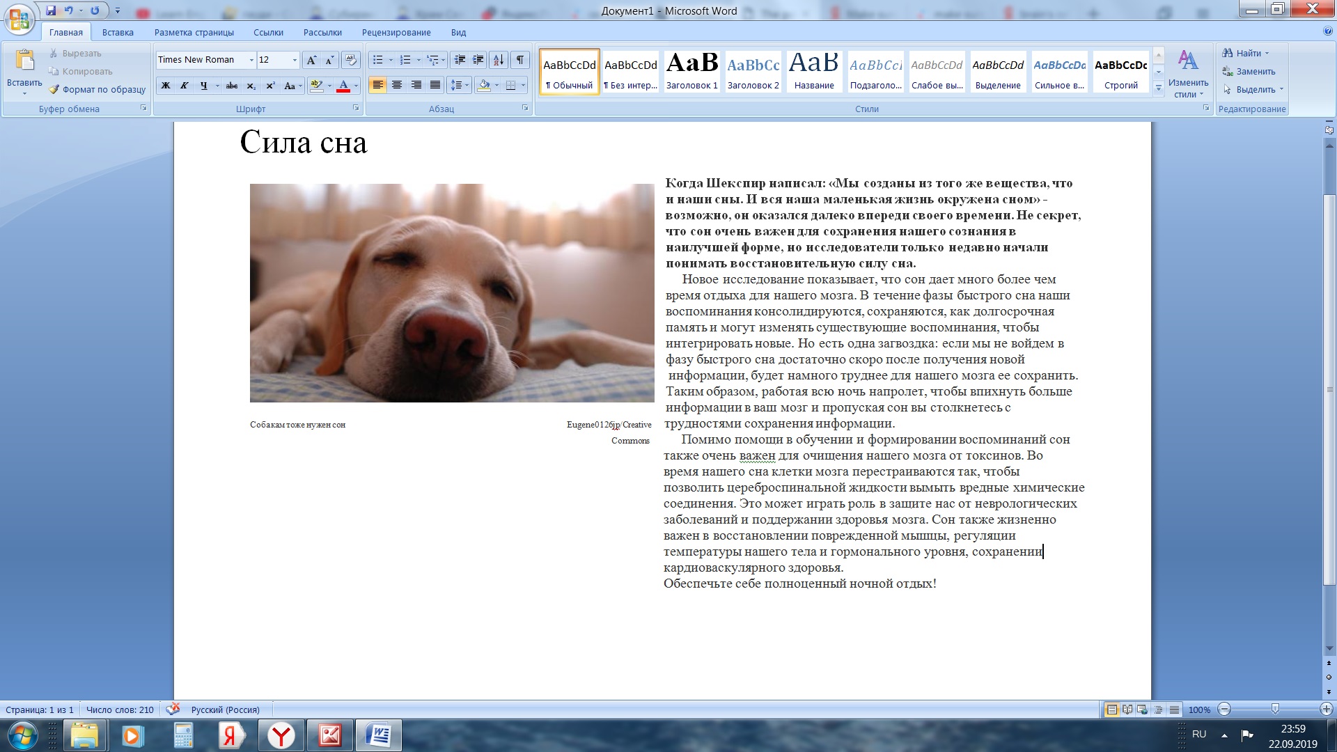This screenshot has height=752, width=1337.
Task: Click the Изменить стили button
Action: coord(1188,74)
